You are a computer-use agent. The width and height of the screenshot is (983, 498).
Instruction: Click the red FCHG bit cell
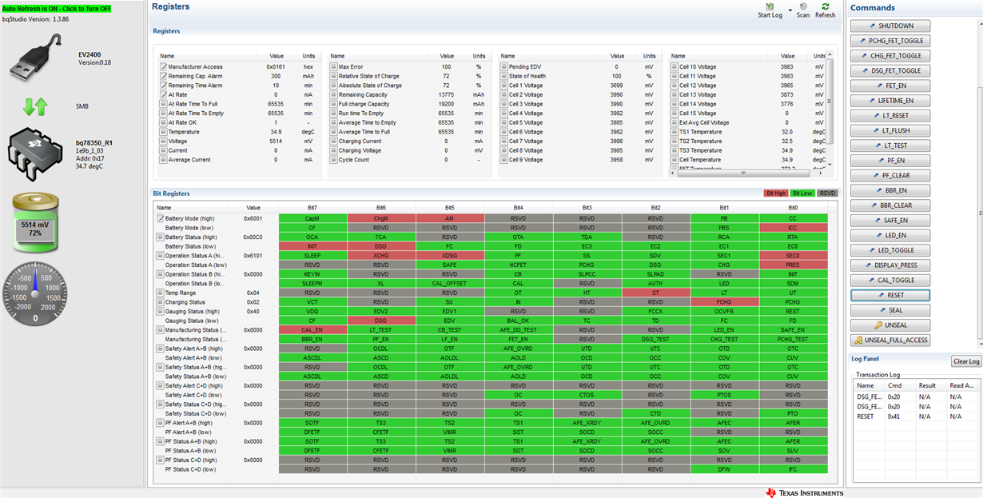point(724,302)
